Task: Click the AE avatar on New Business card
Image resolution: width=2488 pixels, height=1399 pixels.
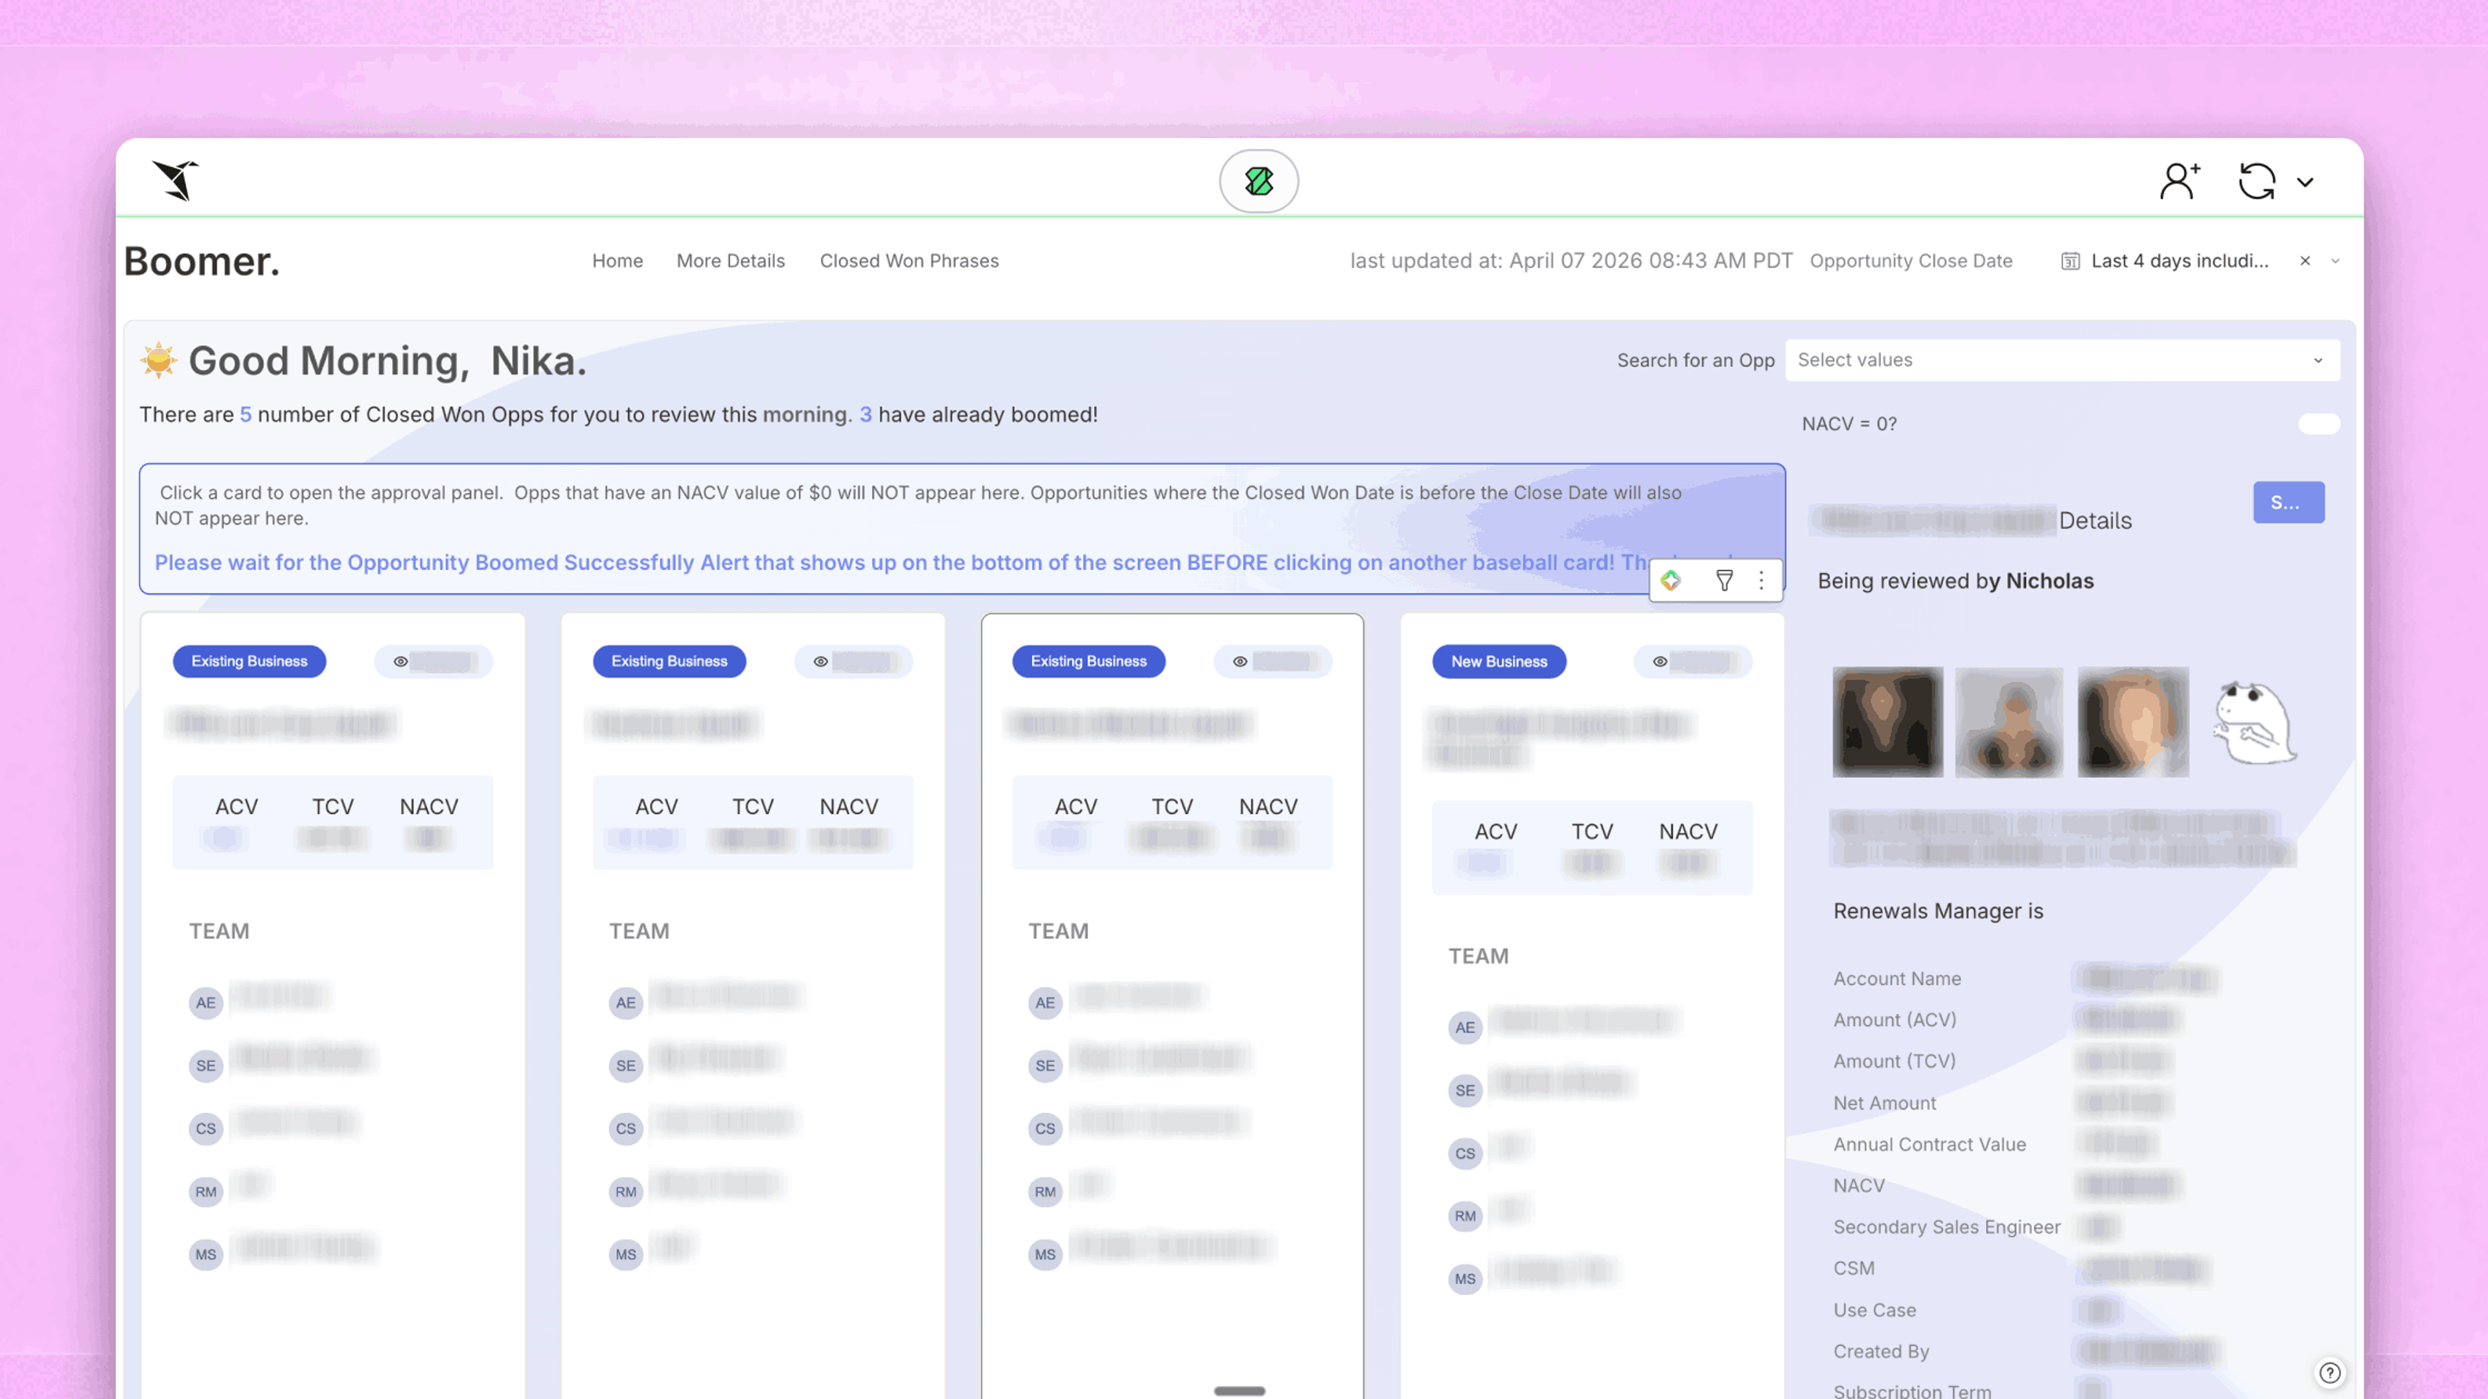Action: click(x=1465, y=1027)
